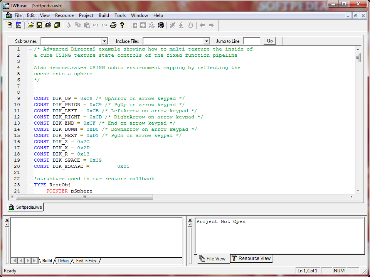The image size is (370, 277).
Task: Click the Redo arrow icon
Action: 104,25
